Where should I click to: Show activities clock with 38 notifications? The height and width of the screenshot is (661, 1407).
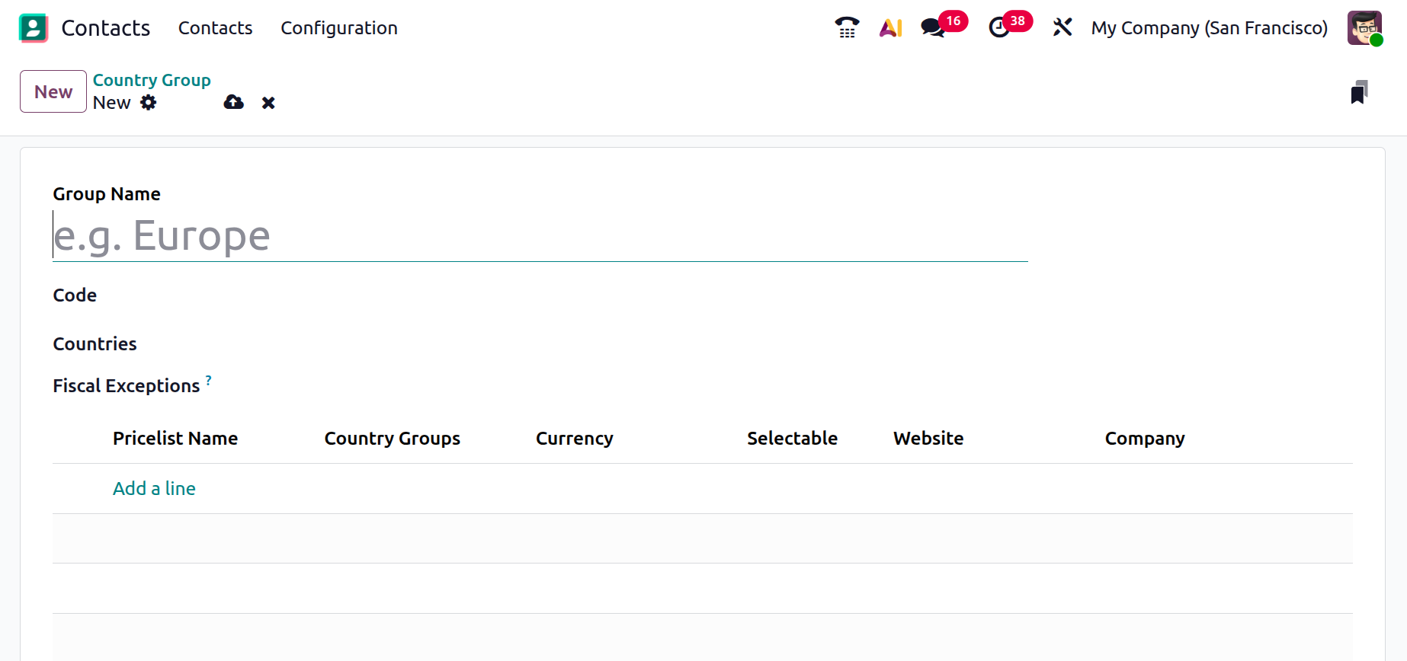(x=999, y=28)
